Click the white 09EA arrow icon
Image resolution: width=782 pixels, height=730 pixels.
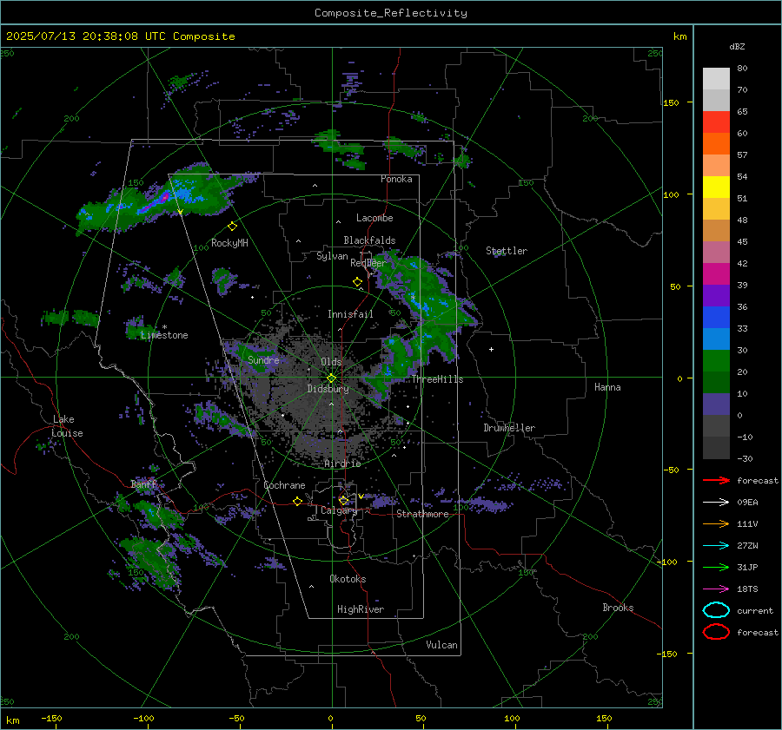(716, 503)
